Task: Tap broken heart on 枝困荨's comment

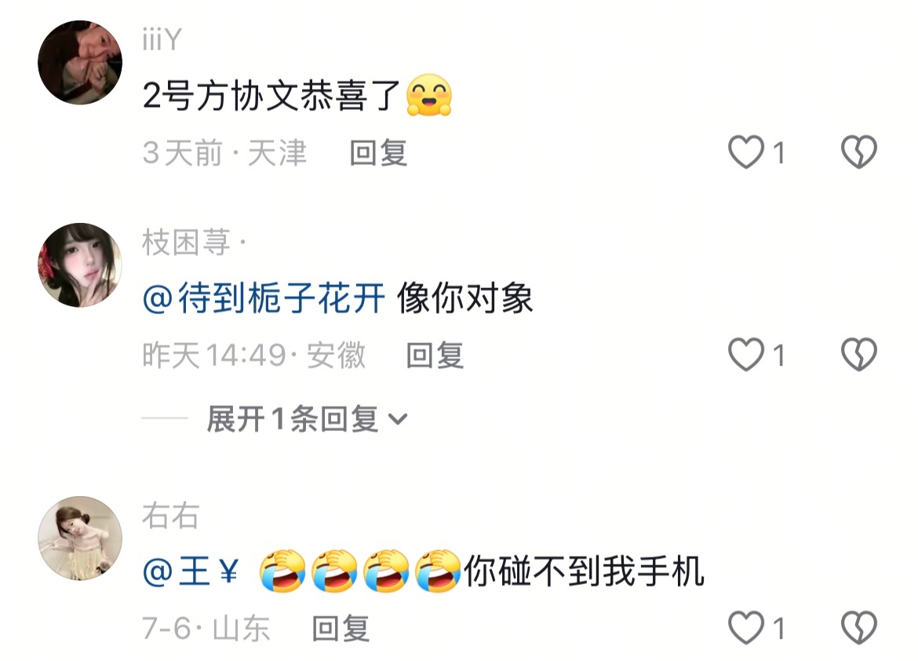Action: [859, 355]
